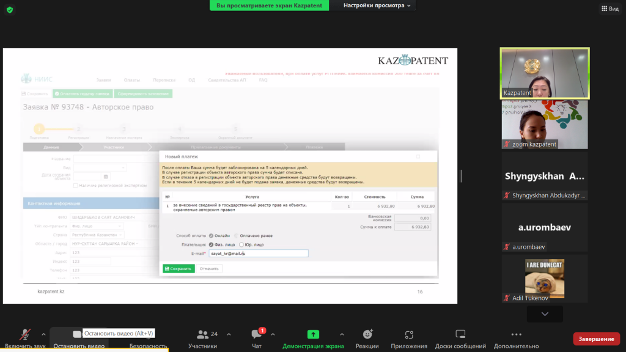Expand audio options arrow next to microphone
The image size is (626, 352).
pos(43,334)
